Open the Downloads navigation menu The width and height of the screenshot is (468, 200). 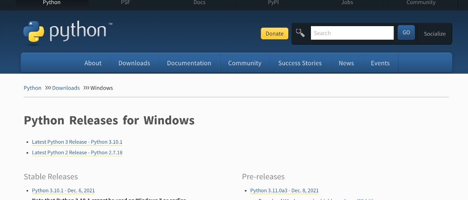pyautogui.click(x=134, y=63)
